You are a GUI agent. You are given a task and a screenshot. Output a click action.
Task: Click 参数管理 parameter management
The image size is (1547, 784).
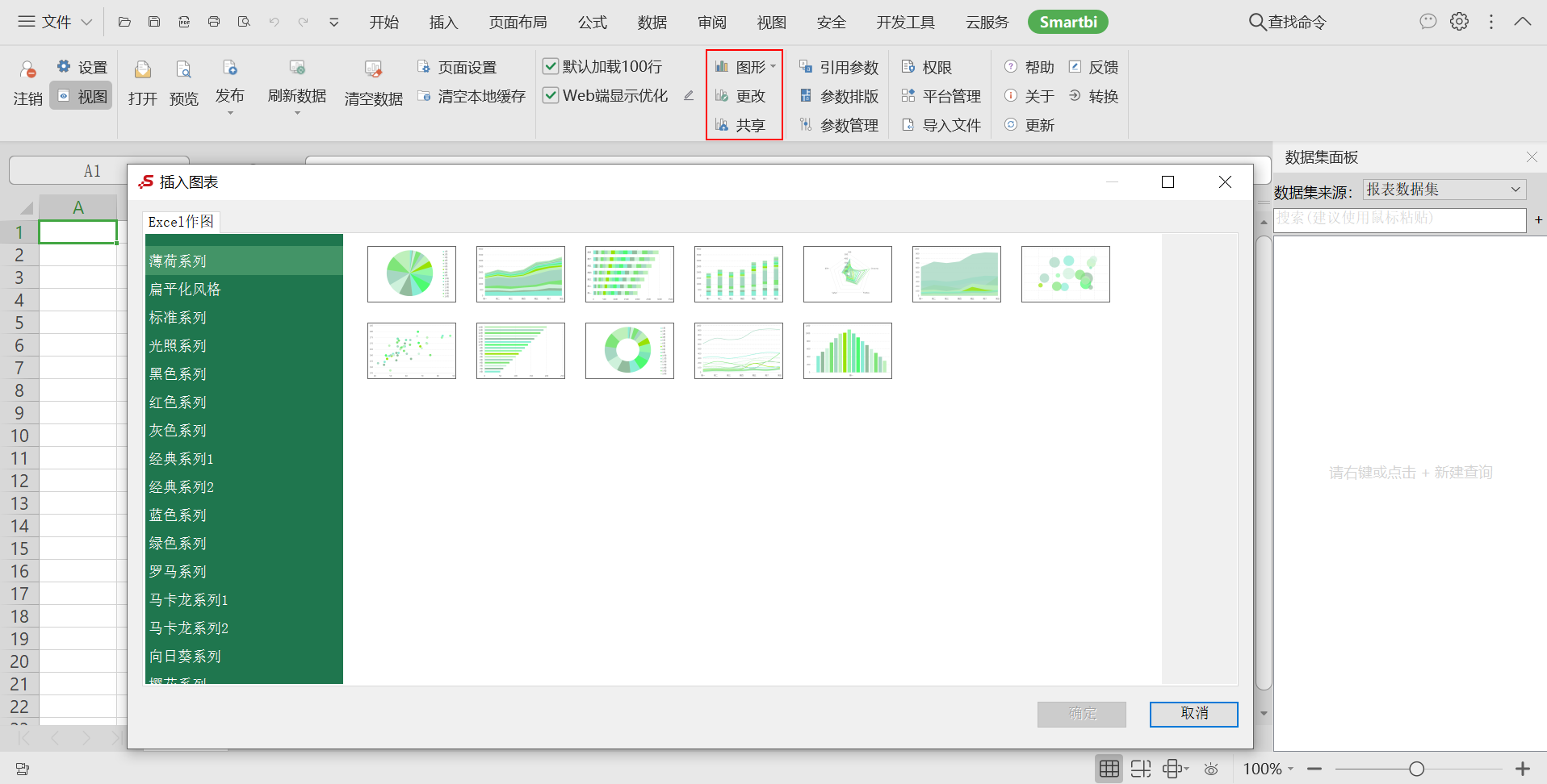tap(839, 125)
